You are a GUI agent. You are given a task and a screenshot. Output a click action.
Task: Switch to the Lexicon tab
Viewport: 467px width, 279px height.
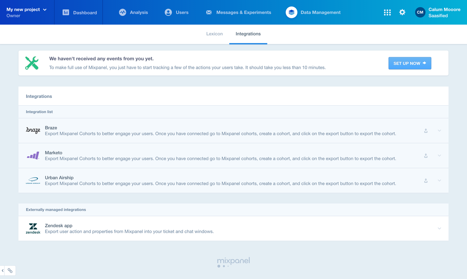214,34
